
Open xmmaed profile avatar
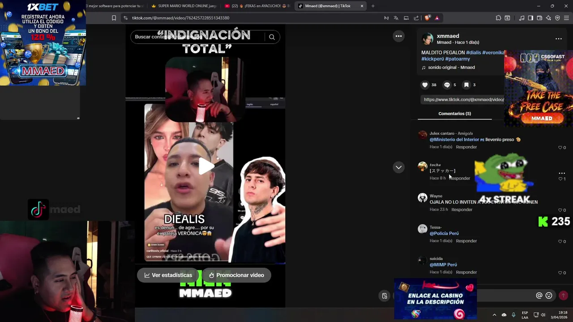428,39
